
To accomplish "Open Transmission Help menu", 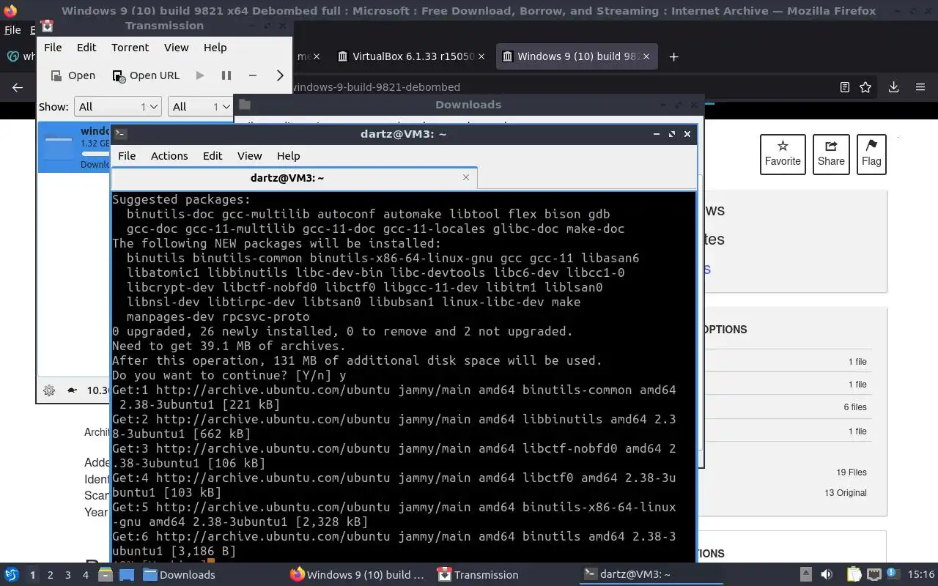I will pos(215,48).
